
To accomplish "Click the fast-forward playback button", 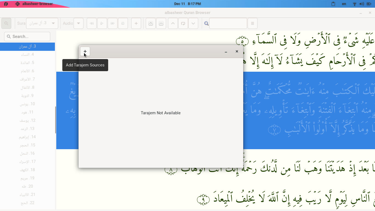I will tap(113, 23).
